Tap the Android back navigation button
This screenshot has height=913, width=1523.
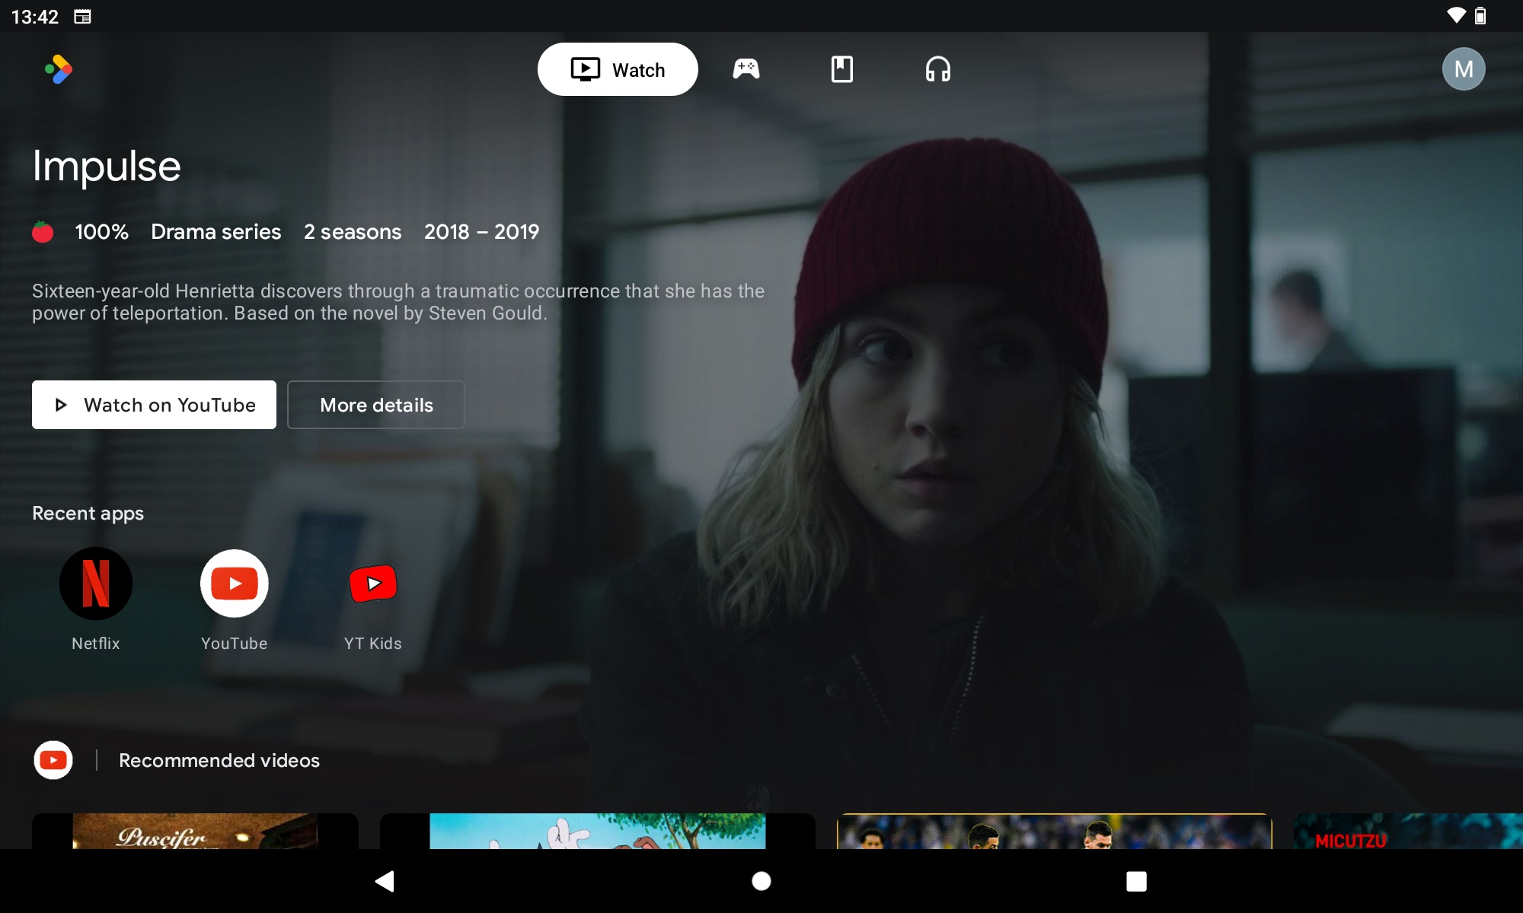385,881
